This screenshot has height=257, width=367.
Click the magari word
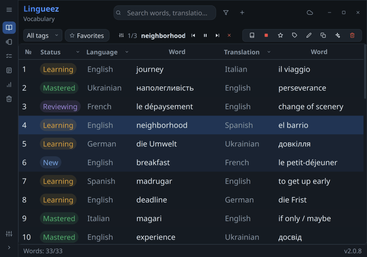[x=149, y=218]
